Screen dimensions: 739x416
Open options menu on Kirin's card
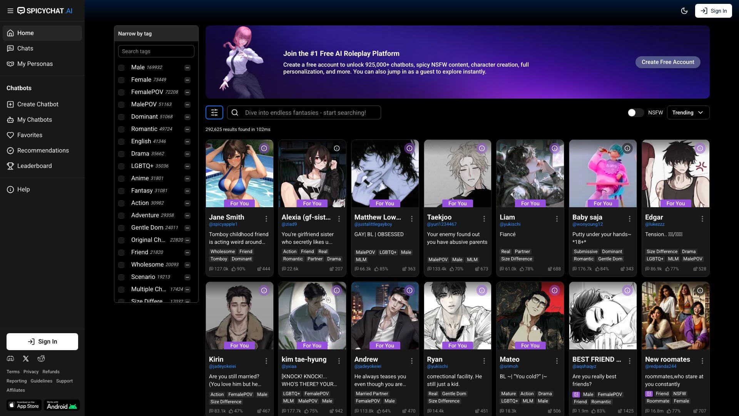coord(267,361)
